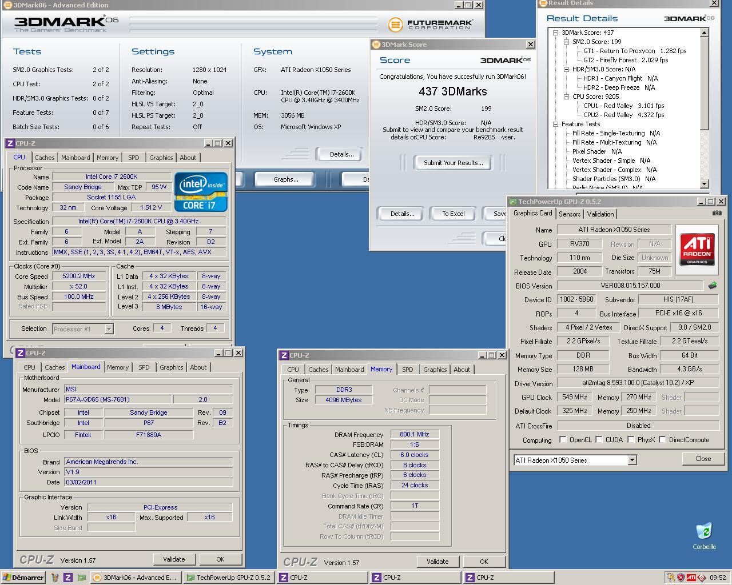
Task: Click the Démarrer start button
Action: tap(23, 578)
